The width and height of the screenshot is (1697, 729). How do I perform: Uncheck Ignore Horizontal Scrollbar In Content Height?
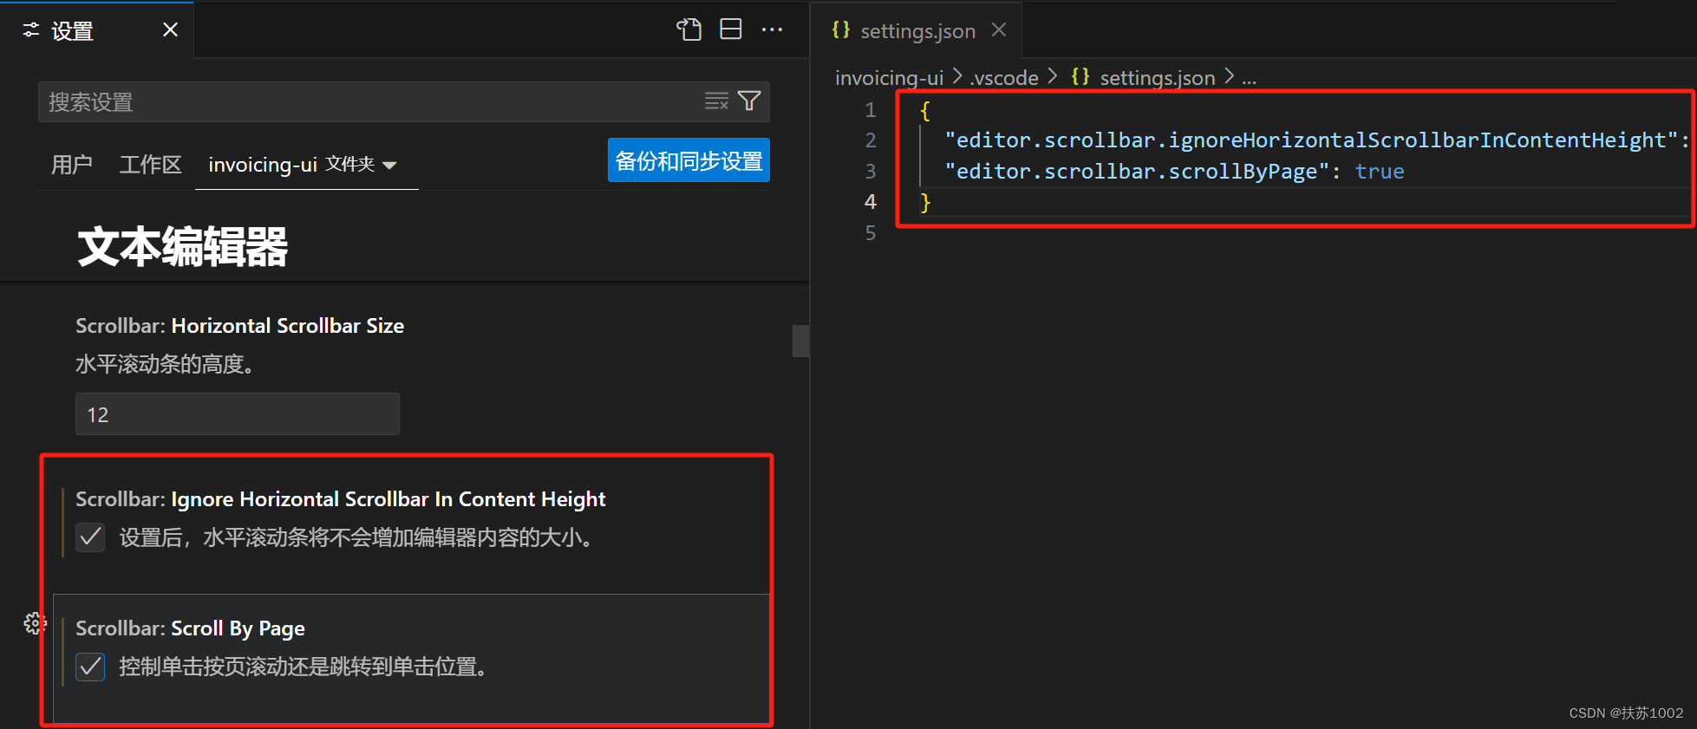tap(90, 537)
